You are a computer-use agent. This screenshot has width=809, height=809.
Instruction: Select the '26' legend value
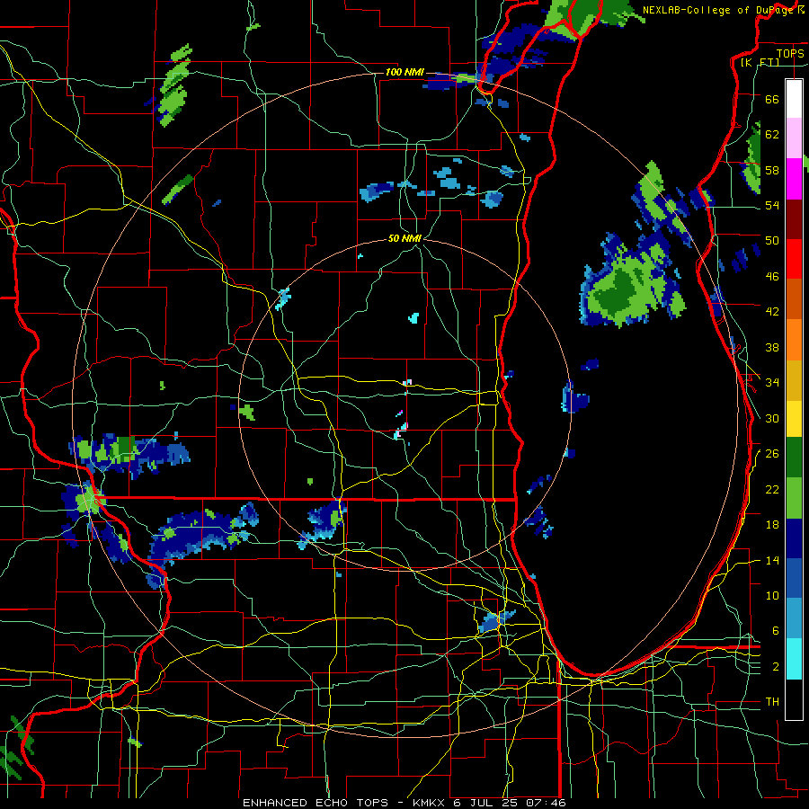pyautogui.click(x=772, y=454)
